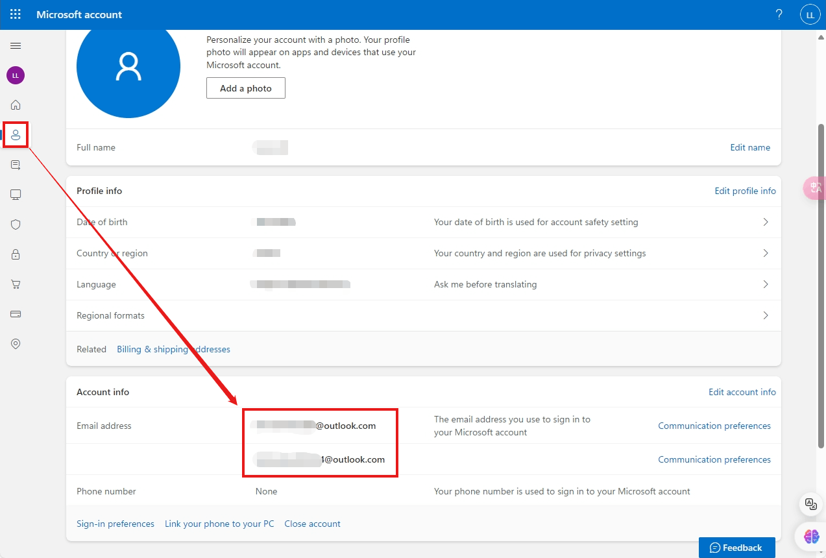Click the scrollbar up arrow
This screenshot has height=558, width=826.
(821, 37)
